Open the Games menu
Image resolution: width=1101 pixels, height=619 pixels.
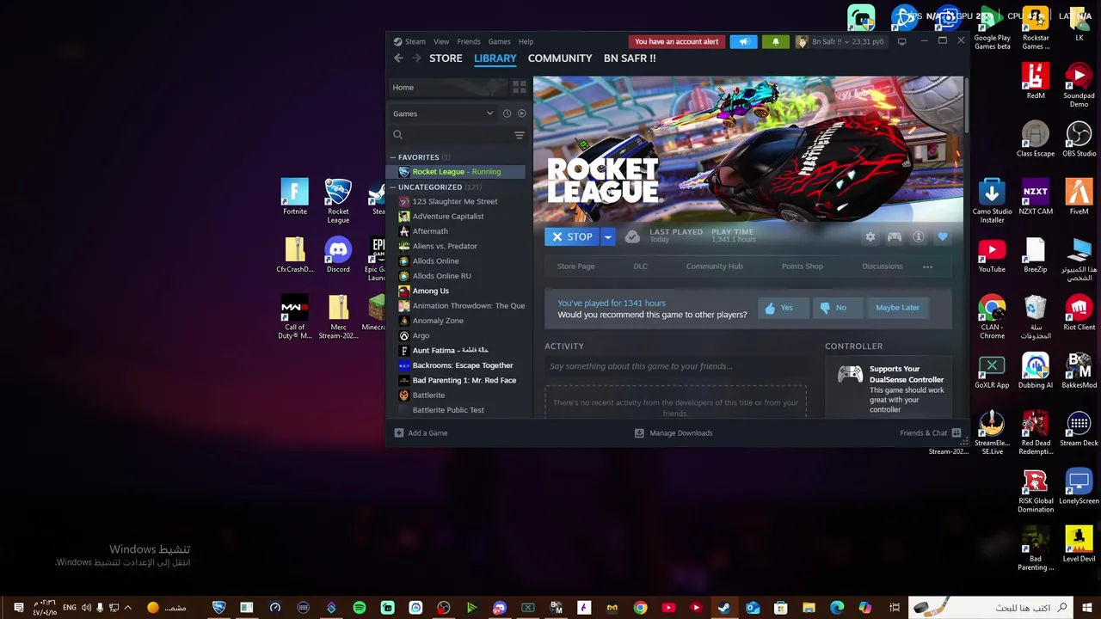click(500, 41)
